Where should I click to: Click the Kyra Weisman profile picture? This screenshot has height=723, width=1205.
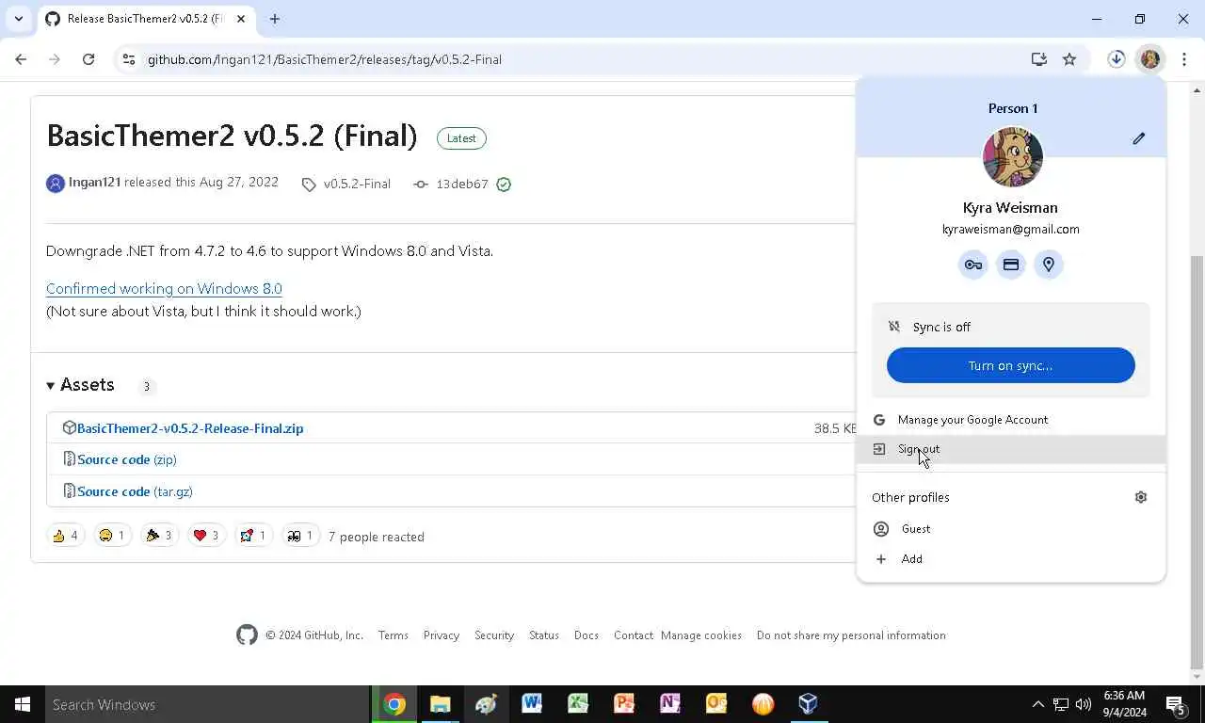point(1012,157)
